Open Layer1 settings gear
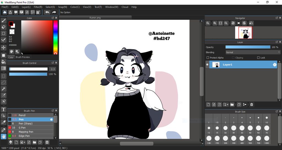Viewport: 282px width, 150px height. (275, 65)
